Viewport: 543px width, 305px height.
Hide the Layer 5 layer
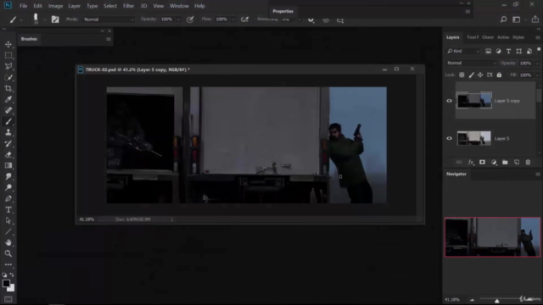pos(449,138)
